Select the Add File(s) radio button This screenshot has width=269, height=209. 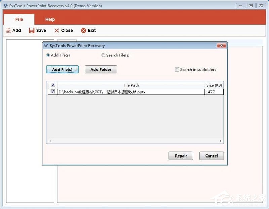coord(48,55)
